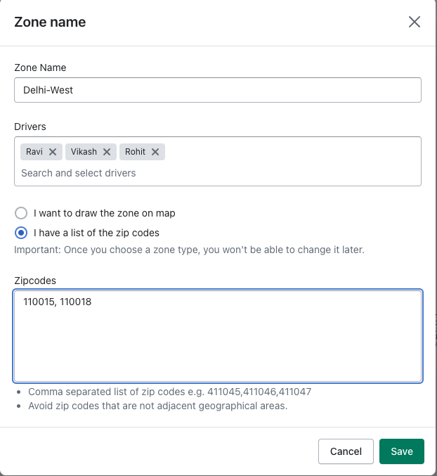Screen dimensions: 437x476
Task: Click the 110015, 110018 zip code text
Action: click(x=58, y=302)
